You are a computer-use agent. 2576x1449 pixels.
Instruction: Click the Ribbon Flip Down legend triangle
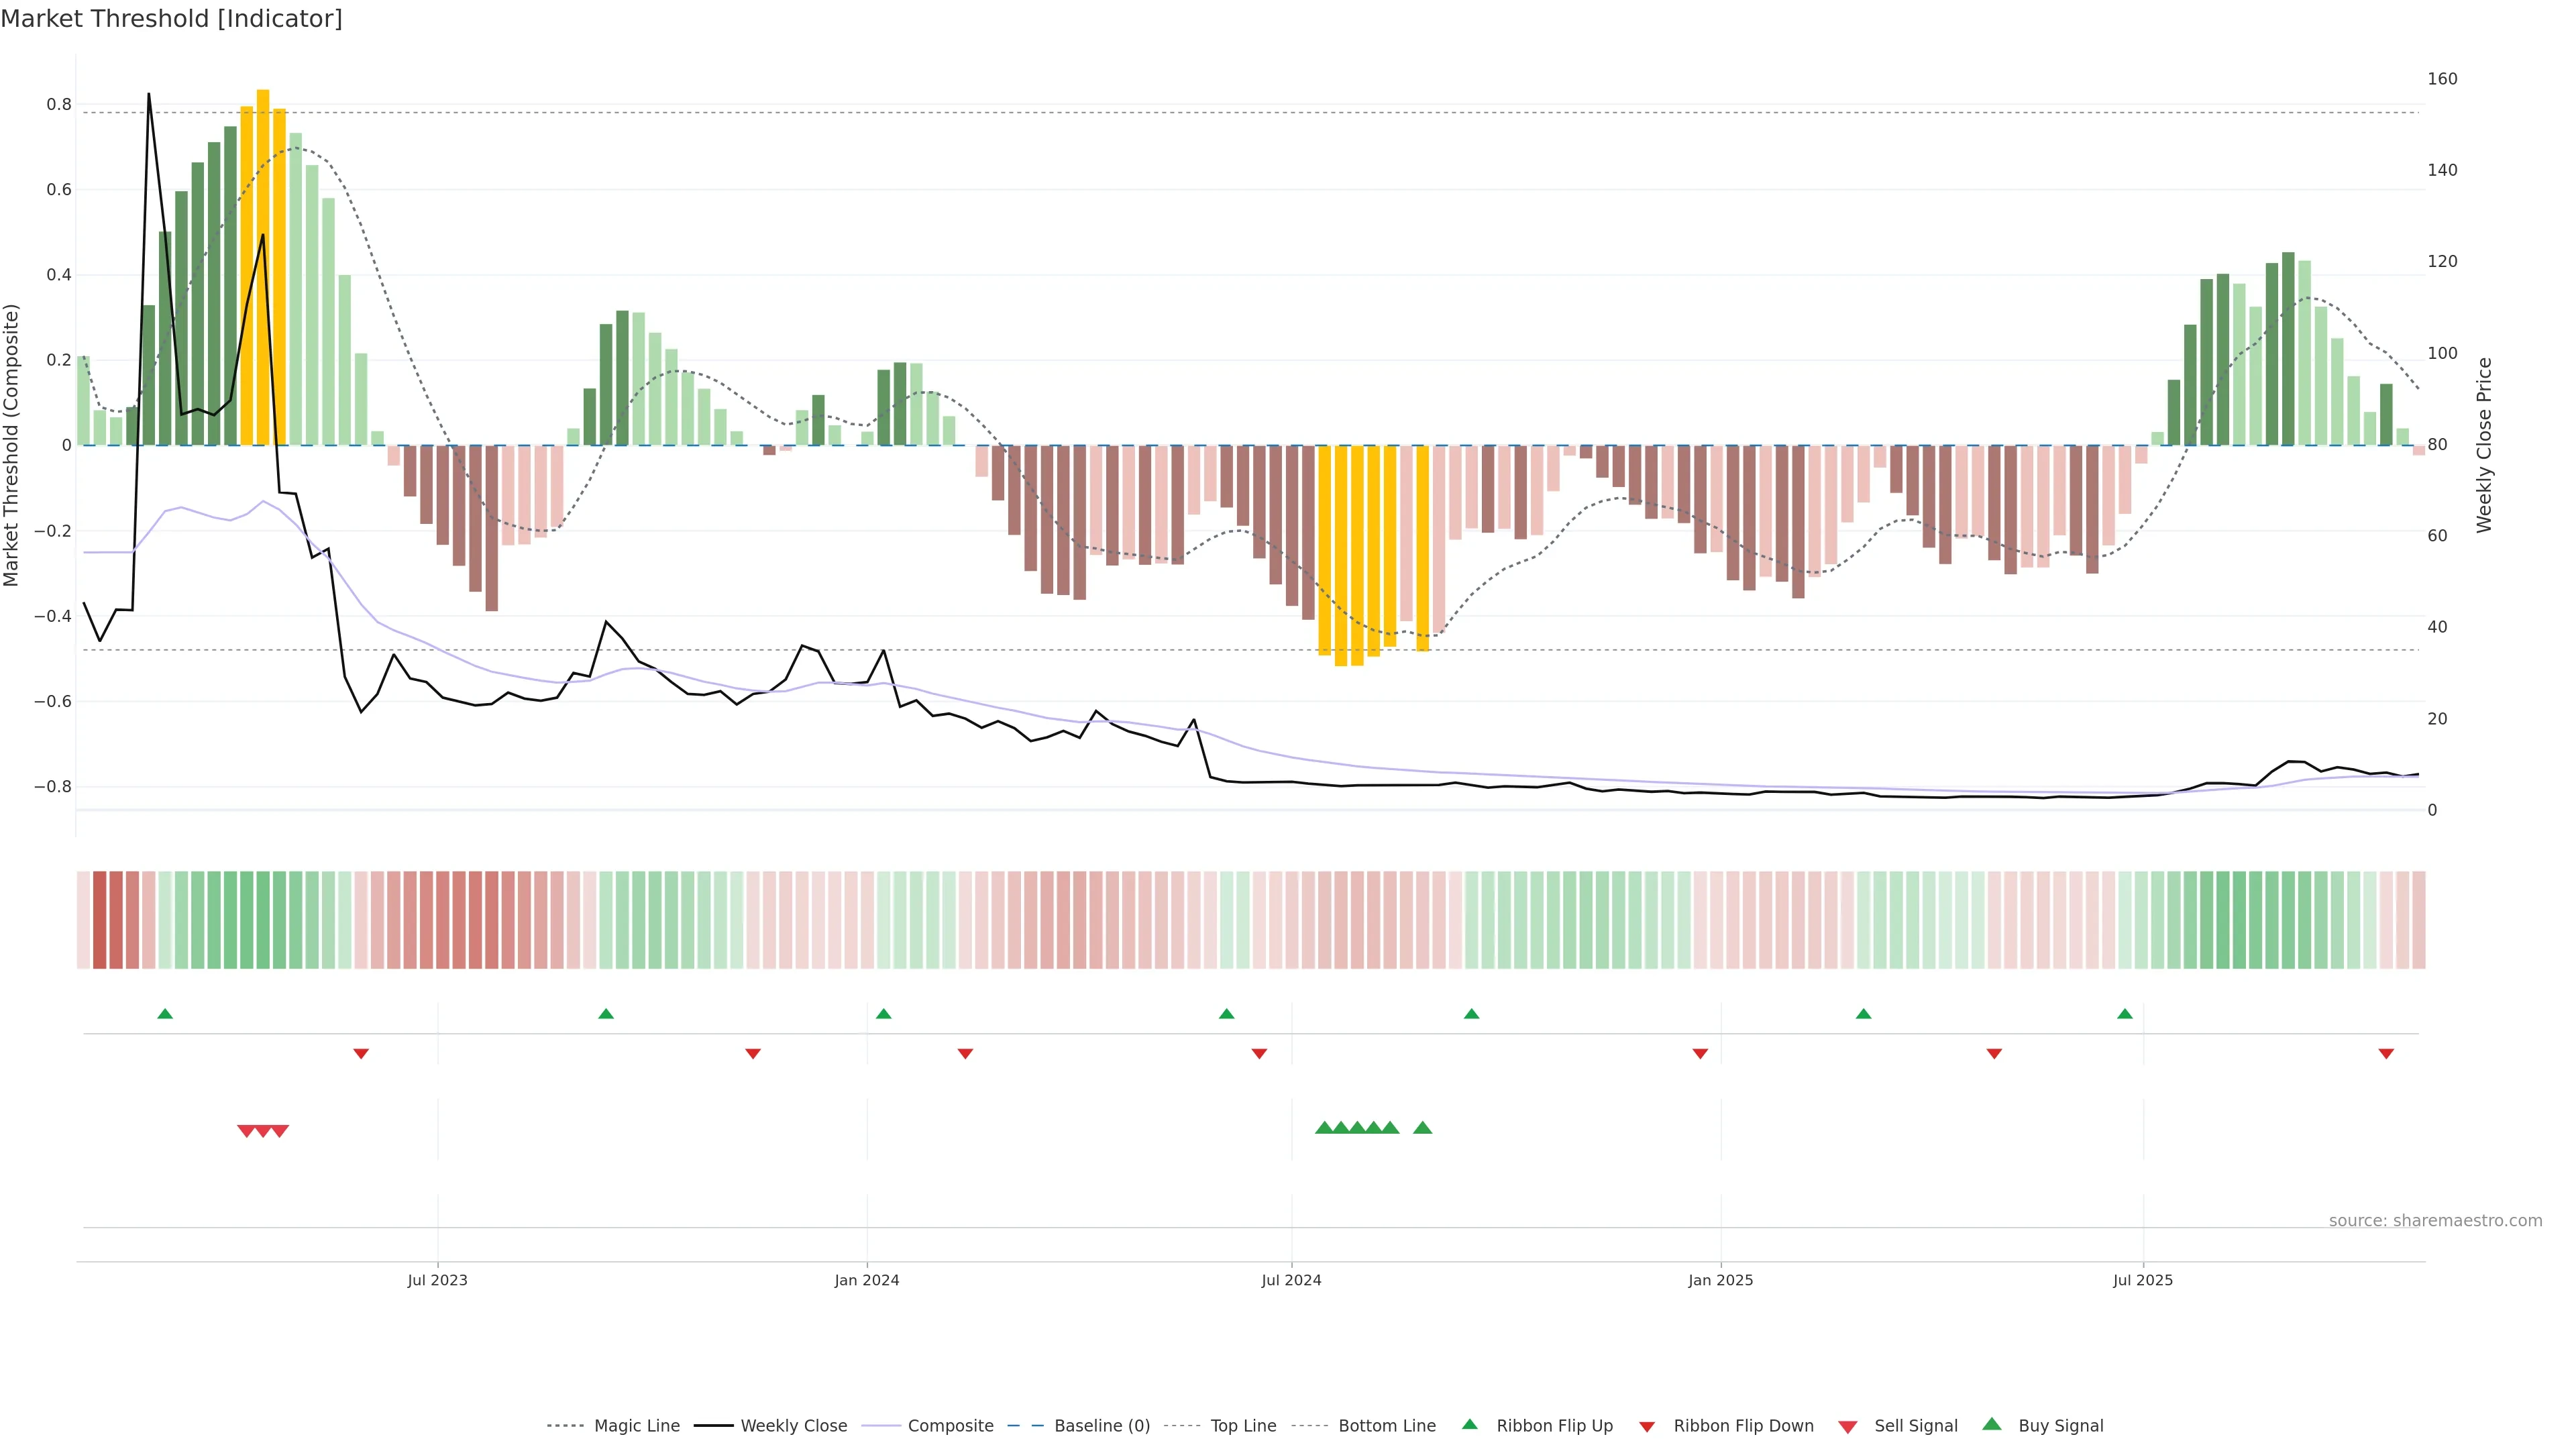1647,1427
